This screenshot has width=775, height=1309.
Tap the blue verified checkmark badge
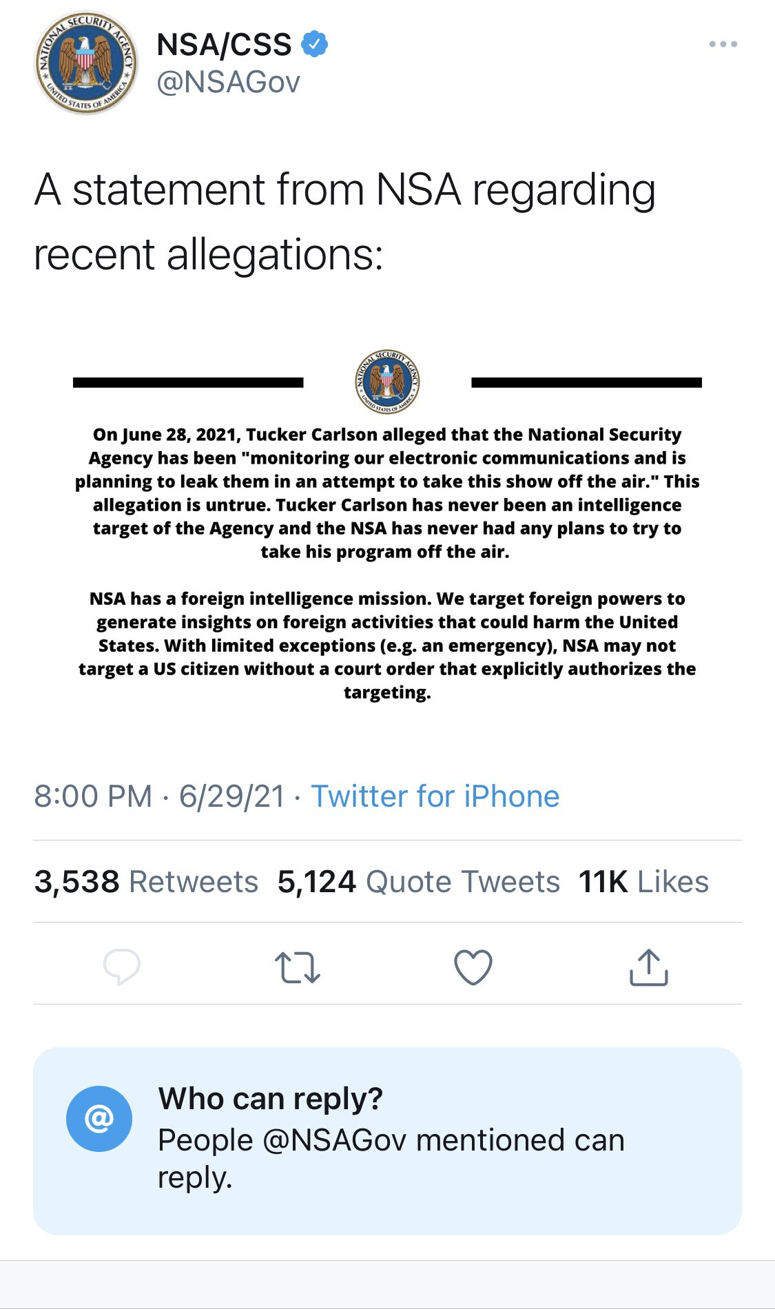coord(315,44)
